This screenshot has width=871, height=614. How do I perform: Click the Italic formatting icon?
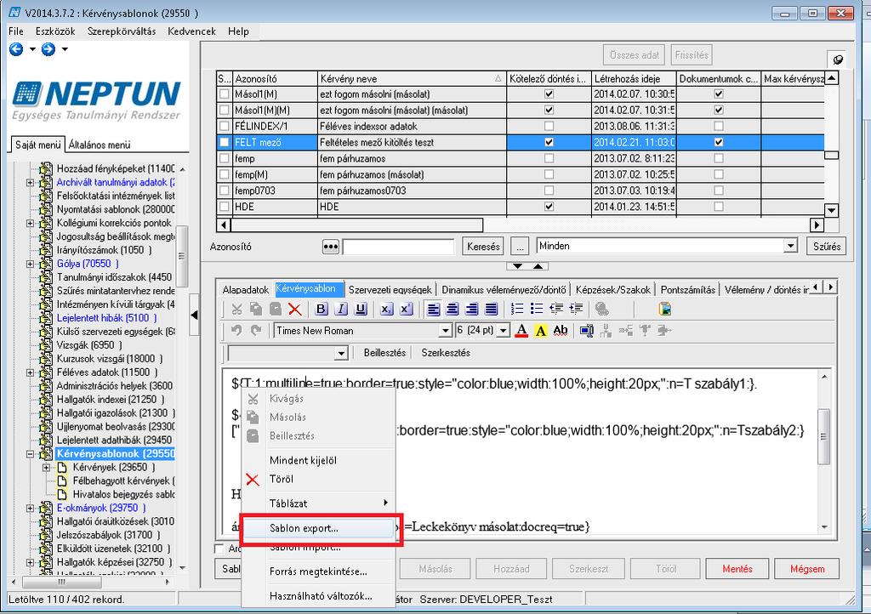click(x=341, y=310)
